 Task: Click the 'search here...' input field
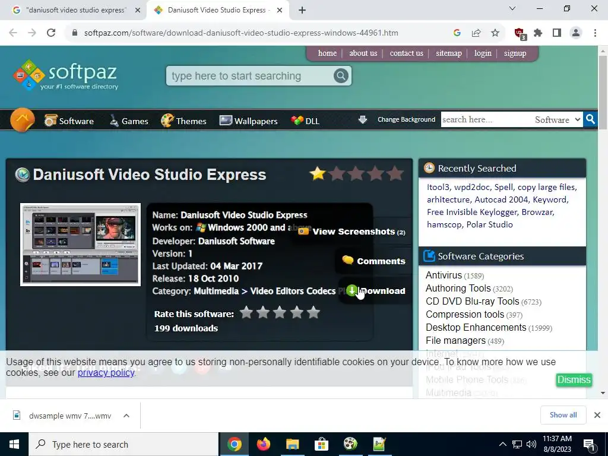486,119
